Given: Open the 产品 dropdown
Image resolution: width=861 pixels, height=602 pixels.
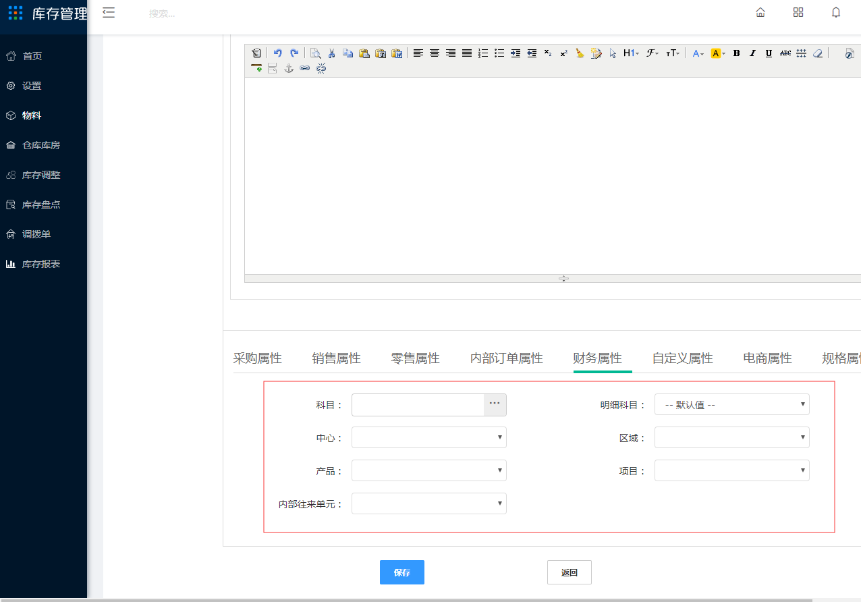Looking at the screenshot, I should pos(429,470).
